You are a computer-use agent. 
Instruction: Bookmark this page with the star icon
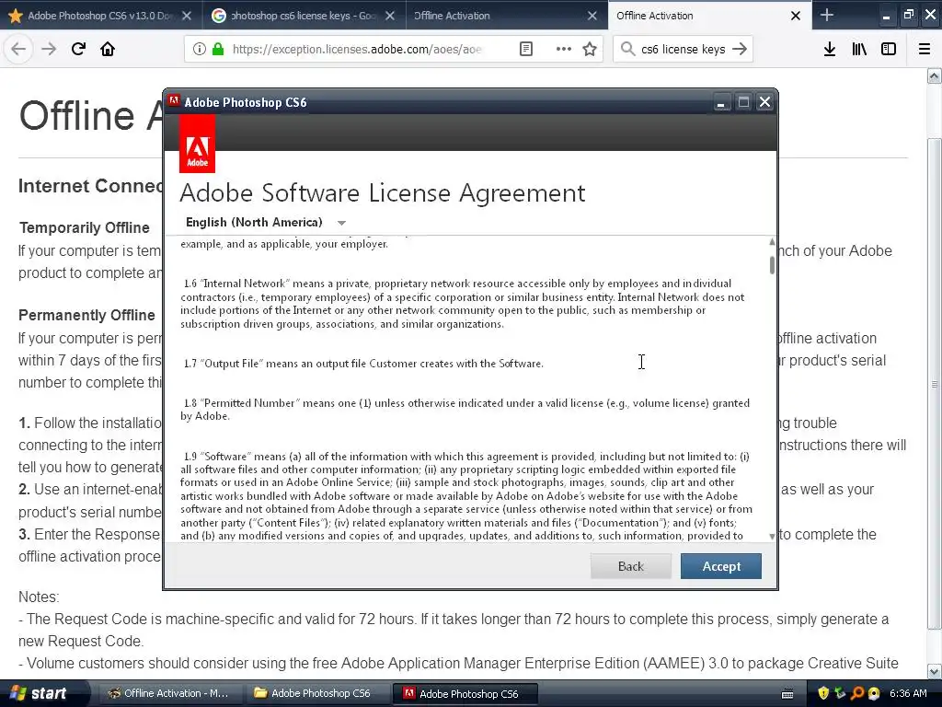(x=590, y=49)
